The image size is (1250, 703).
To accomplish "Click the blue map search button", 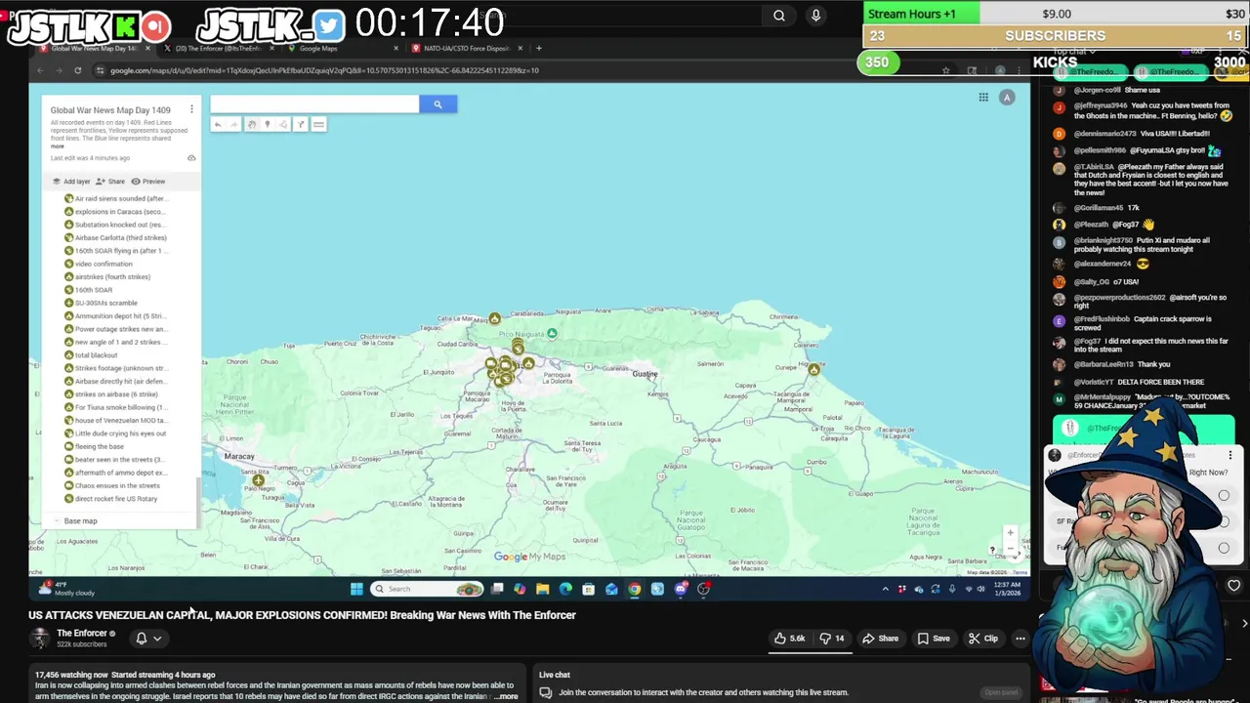I will pos(437,104).
